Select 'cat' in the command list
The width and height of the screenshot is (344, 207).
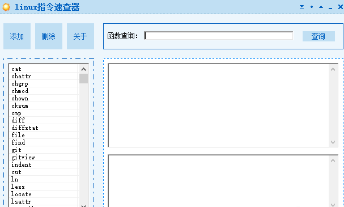coord(44,69)
